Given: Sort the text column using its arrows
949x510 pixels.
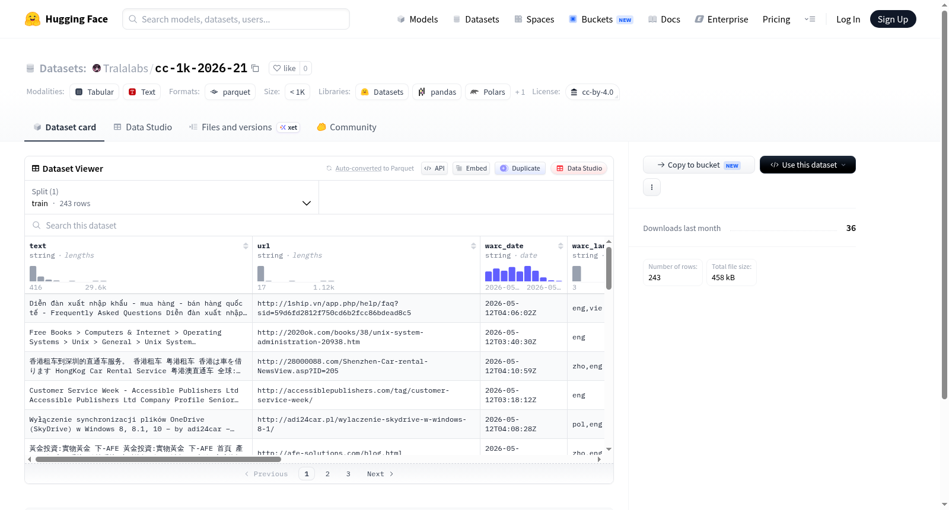Looking at the screenshot, I should 246,246.
